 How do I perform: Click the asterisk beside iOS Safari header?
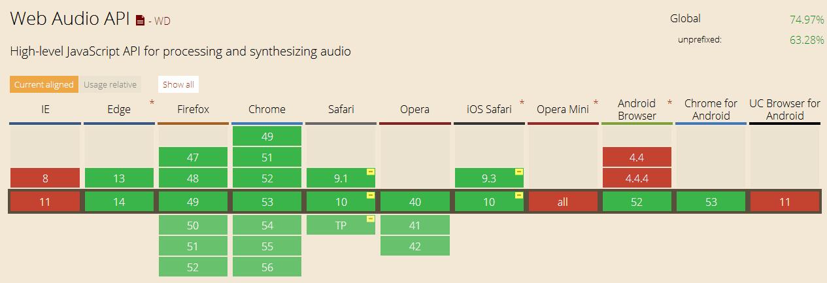[x=522, y=103]
